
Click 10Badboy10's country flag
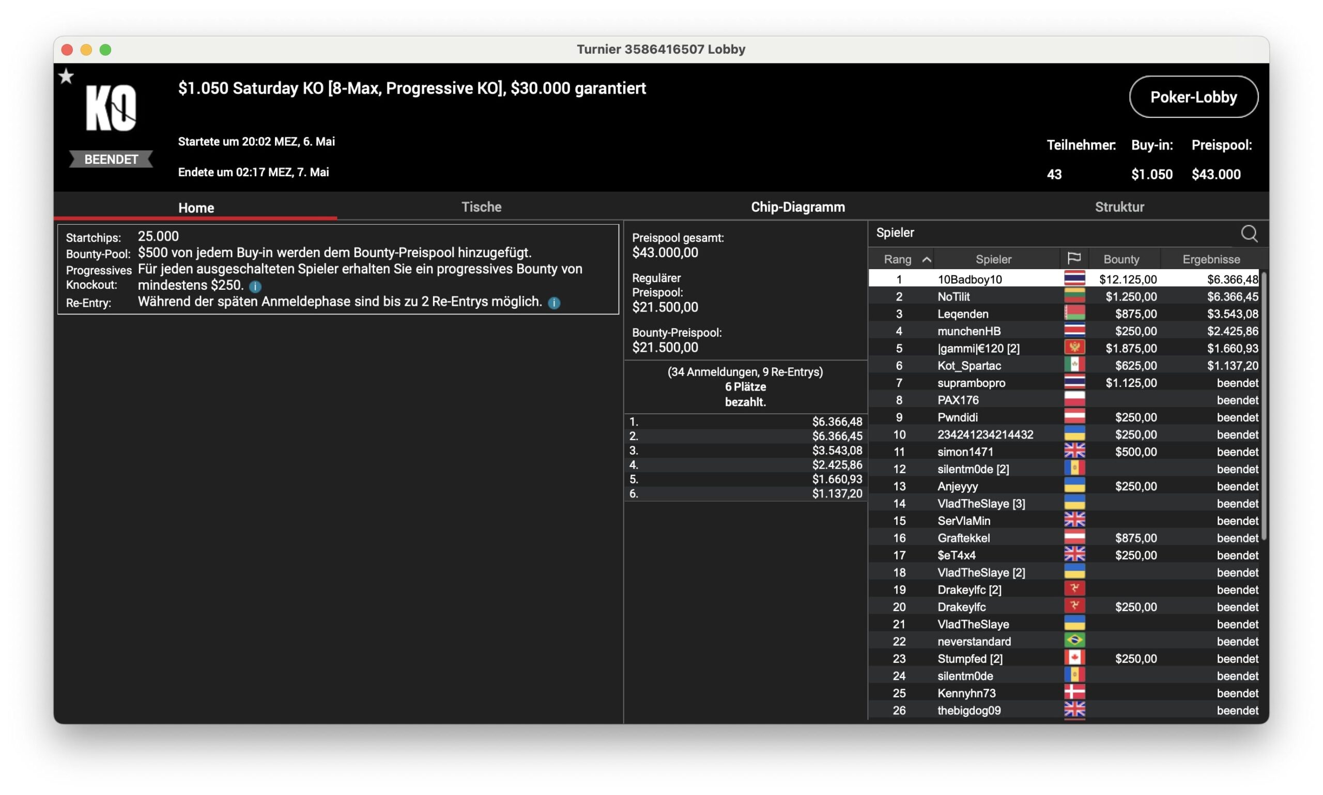pos(1074,278)
